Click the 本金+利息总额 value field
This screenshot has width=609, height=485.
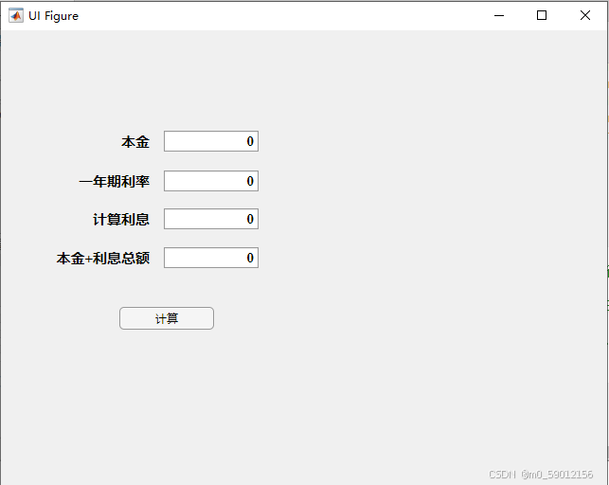(211, 258)
